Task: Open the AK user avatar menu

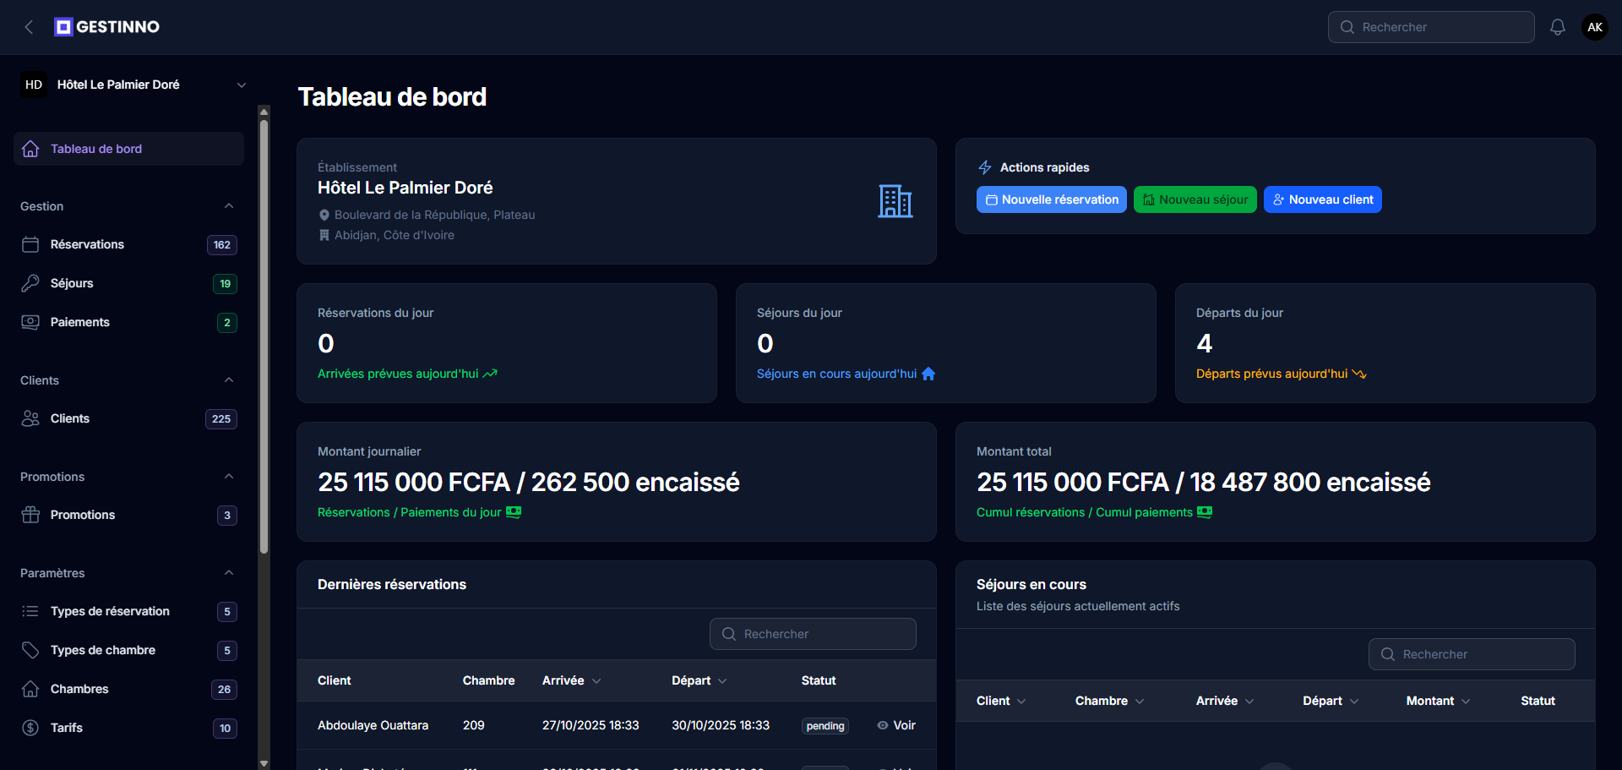Action: 1595,27
